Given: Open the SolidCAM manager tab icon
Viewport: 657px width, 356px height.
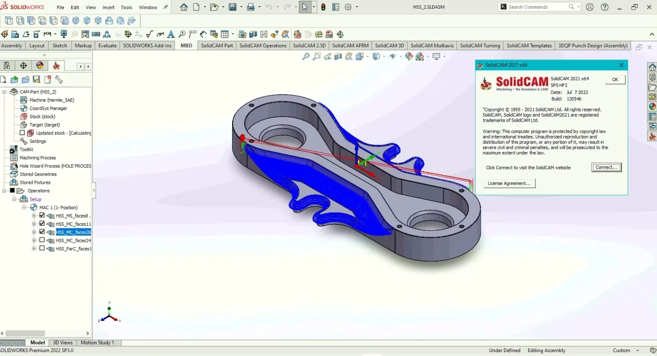Looking at the screenshot, I should pos(56,66).
